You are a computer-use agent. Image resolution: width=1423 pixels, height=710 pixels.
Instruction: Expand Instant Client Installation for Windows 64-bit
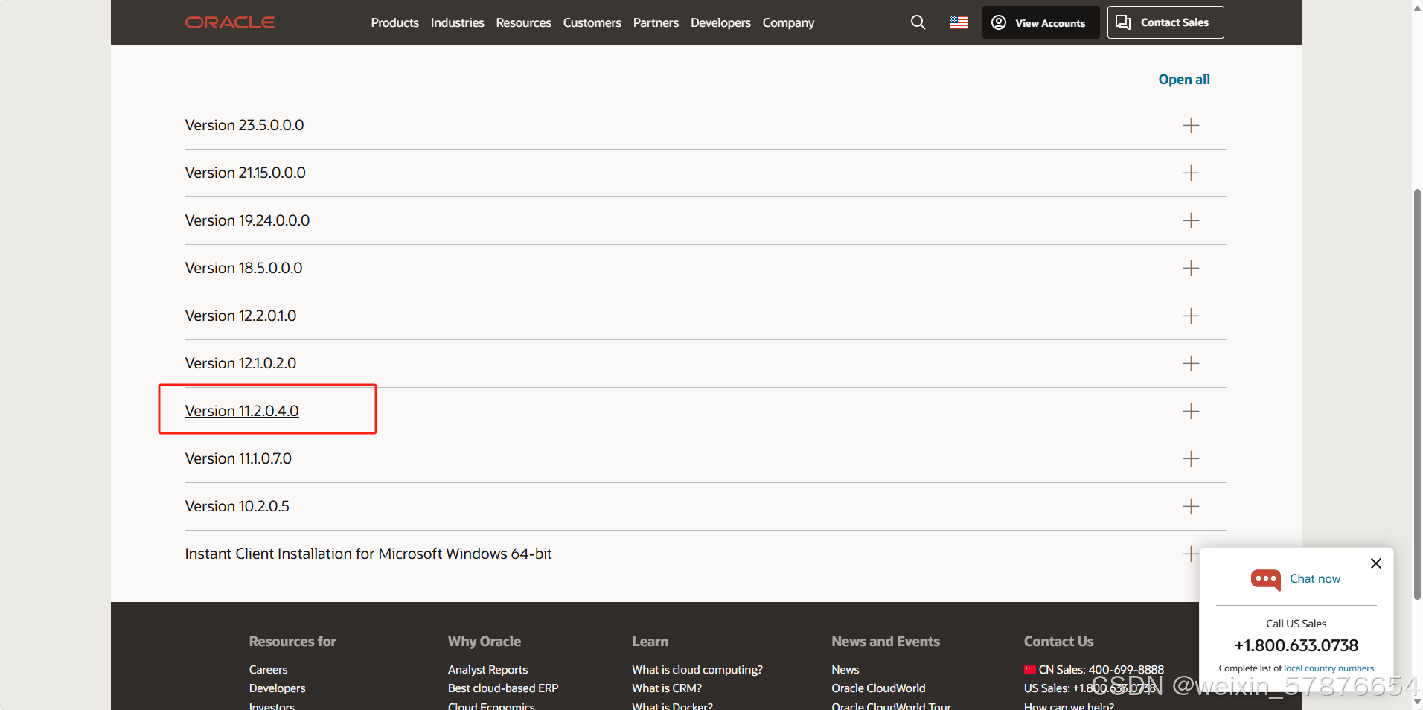(x=1190, y=554)
